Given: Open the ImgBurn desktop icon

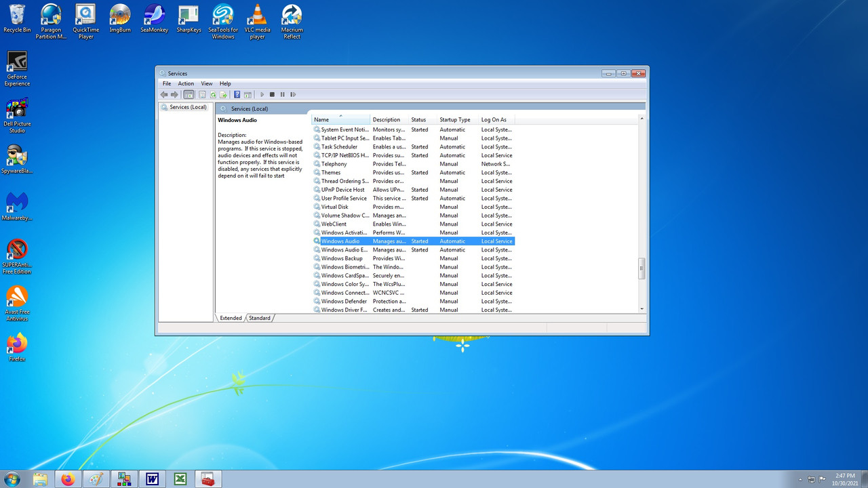Looking at the screenshot, I should tap(120, 19).
